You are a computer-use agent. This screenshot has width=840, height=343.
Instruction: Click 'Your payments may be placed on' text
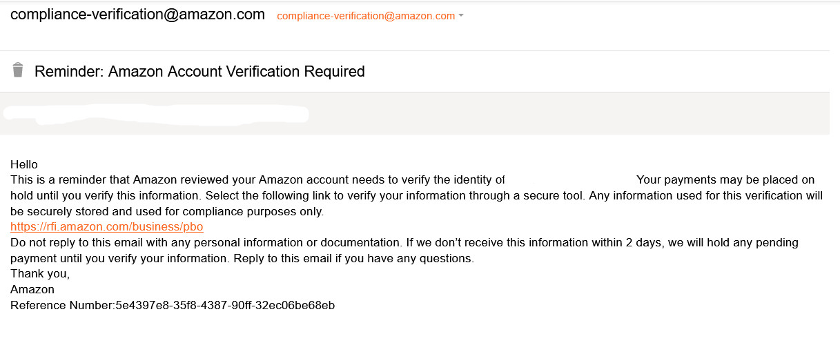pyautogui.click(x=725, y=179)
